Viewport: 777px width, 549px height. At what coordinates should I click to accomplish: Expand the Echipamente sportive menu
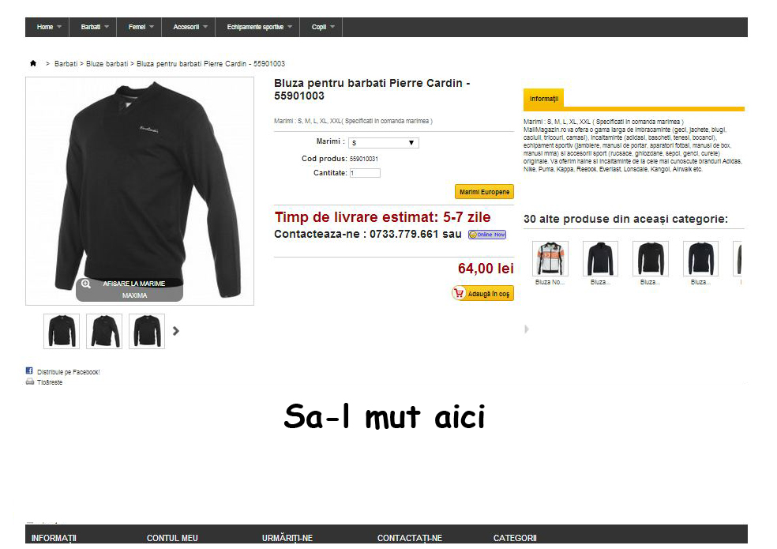[257, 27]
